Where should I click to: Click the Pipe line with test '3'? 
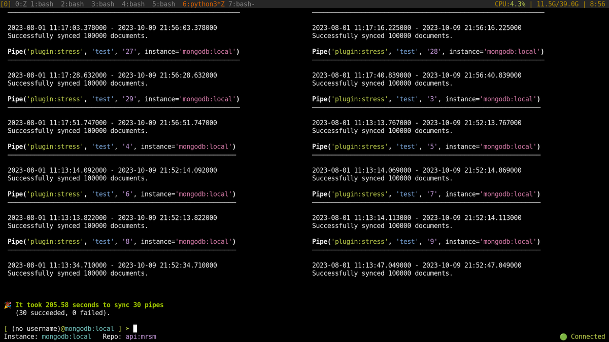click(426, 99)
